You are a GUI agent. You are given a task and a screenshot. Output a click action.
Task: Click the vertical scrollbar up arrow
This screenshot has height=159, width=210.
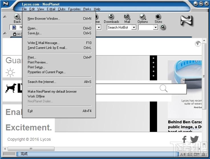point(204,40)
